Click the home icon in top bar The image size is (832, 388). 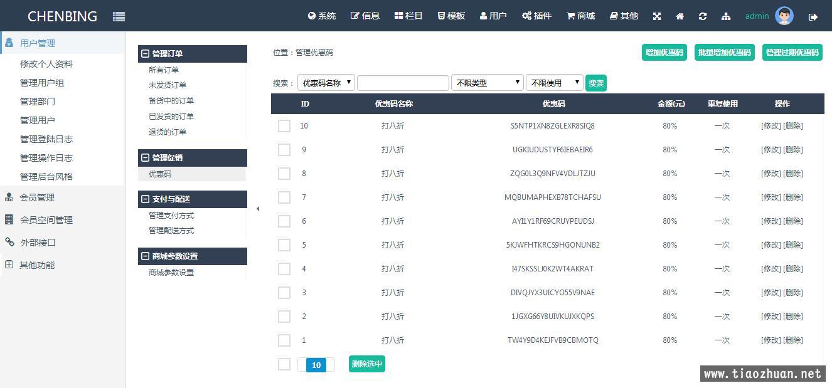coord(680,16)
